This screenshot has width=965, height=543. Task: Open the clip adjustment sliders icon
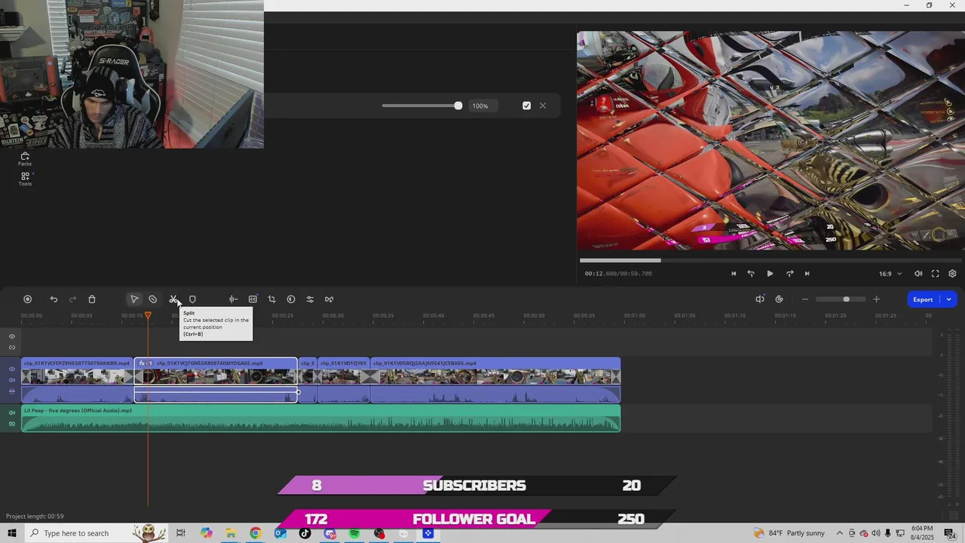(310, 299)
